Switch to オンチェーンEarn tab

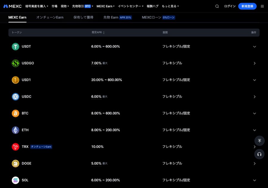50,18
